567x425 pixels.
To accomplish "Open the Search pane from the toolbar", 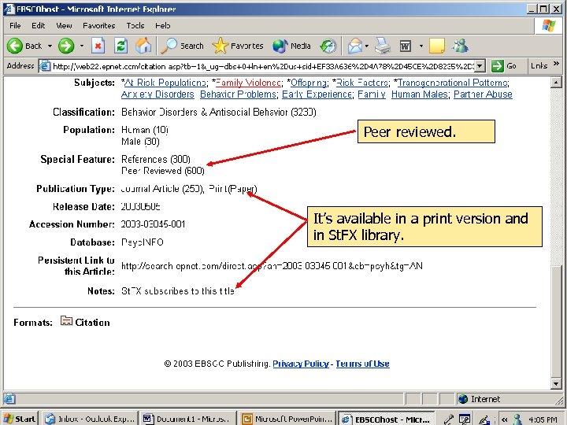I will point(182,46).
